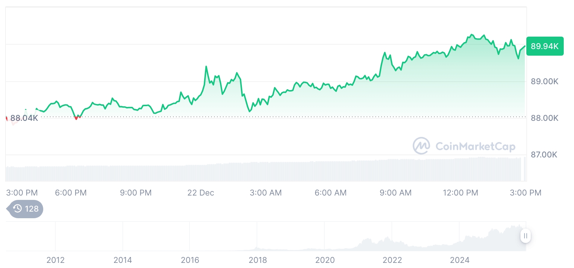Viewport: 574px width, 268px height.
Task: Click the 12:00 PM time label
Action: (460, 193)
